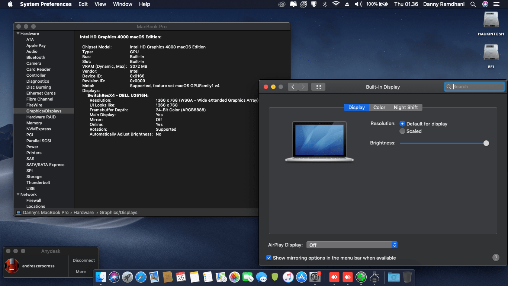Open Maps from the dock

(221, 277)
